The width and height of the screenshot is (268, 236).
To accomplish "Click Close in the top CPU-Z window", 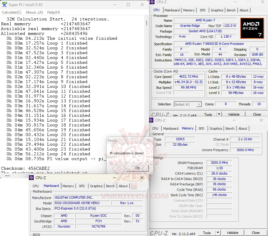I will pyautogui.click(x=257, y=114).
